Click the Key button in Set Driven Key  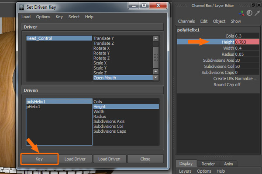pos(39,159)
